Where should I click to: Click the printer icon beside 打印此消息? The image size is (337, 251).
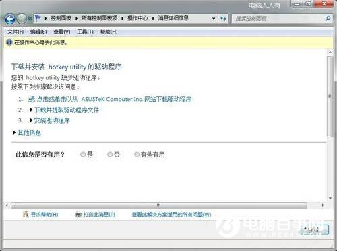pyautogui.click(x=78, y=215)
